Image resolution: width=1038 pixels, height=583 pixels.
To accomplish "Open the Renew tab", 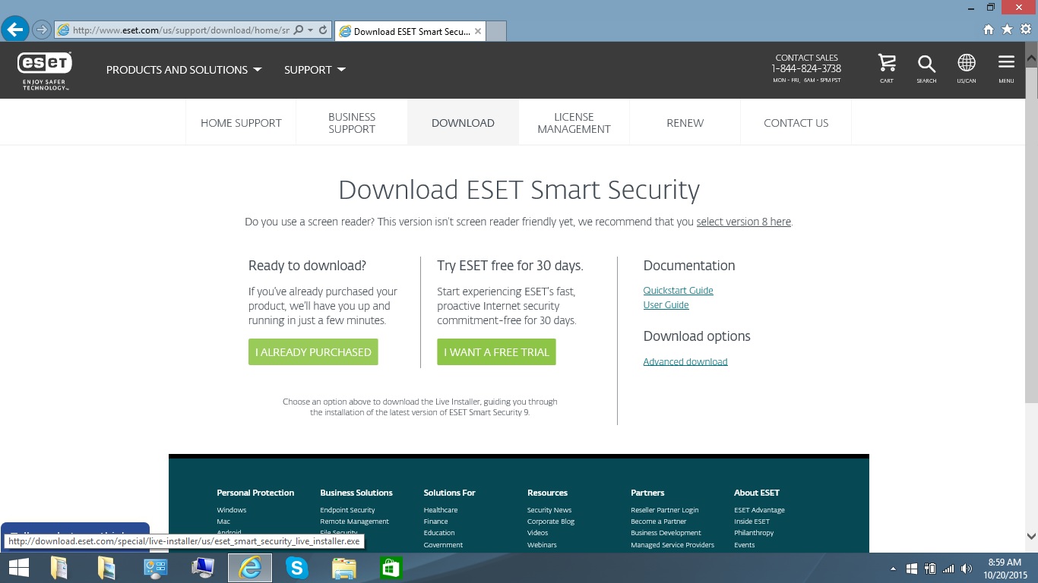I will pos(685,122).
